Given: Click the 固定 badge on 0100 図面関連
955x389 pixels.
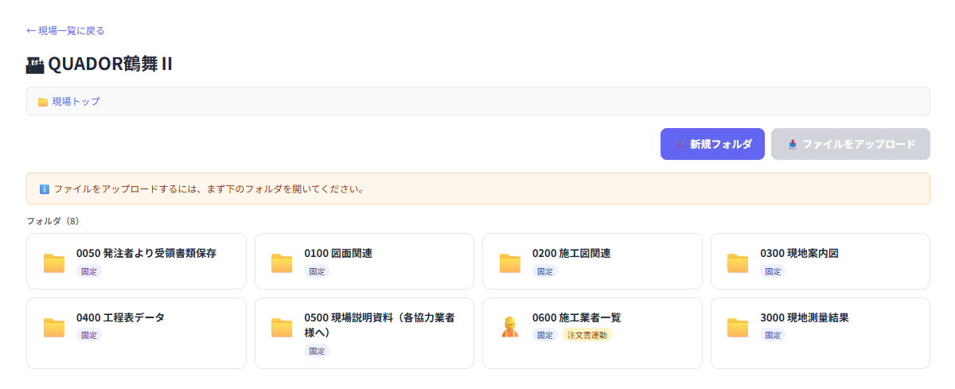Looking at the screenshot, I should [317, 271].
